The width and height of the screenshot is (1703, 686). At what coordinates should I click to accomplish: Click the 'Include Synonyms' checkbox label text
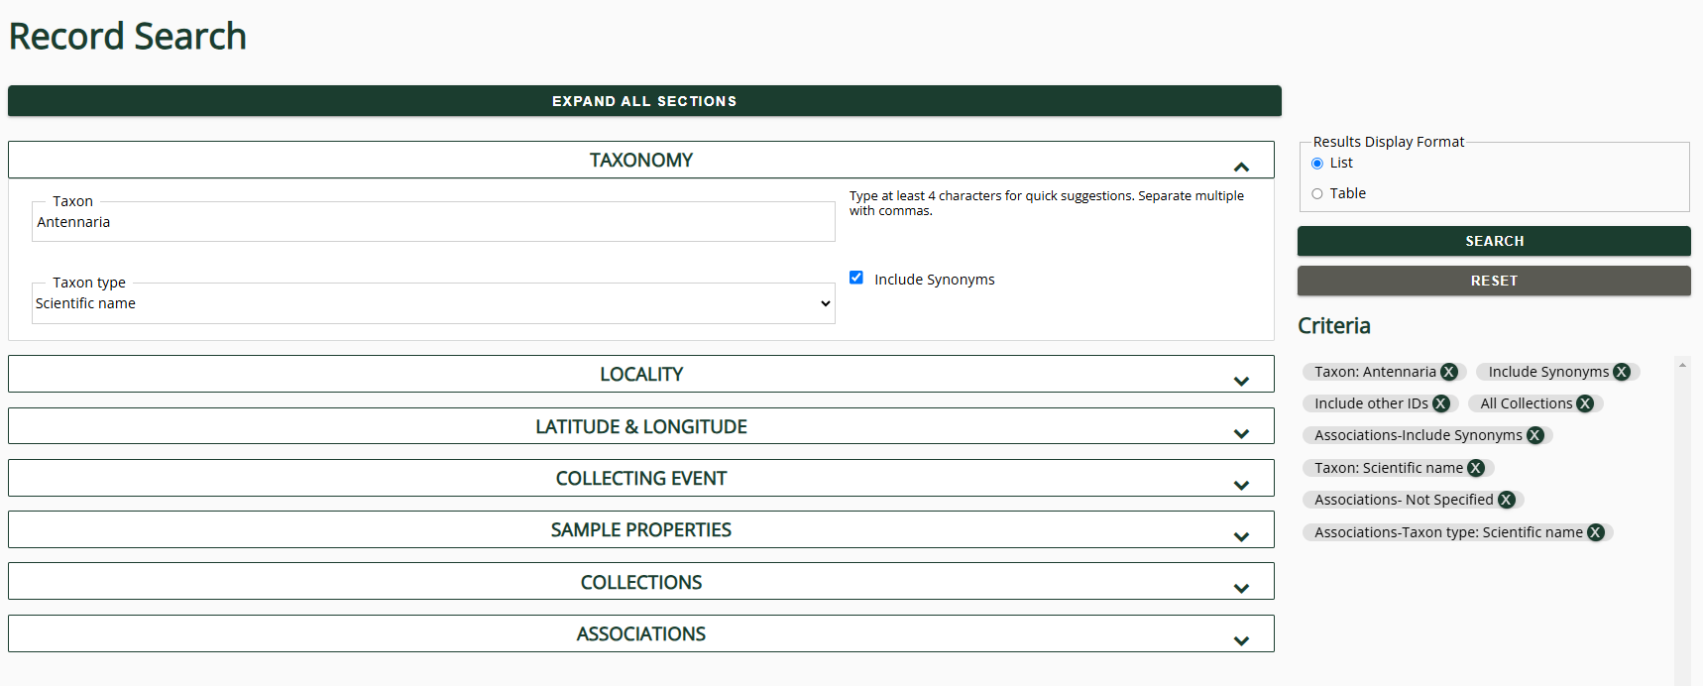[935, 280]
